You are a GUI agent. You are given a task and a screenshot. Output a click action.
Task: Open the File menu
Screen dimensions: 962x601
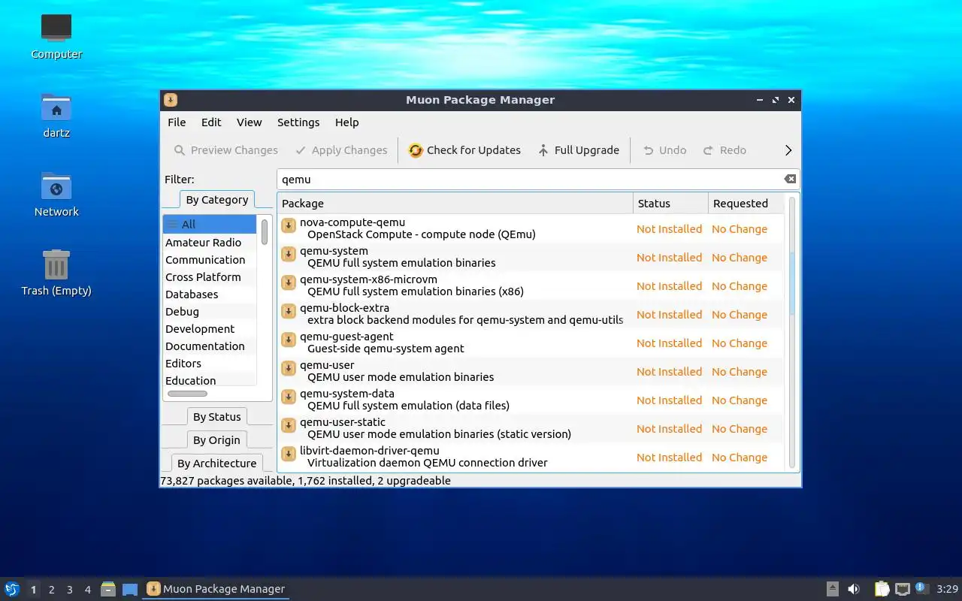[x=177, y=122]
